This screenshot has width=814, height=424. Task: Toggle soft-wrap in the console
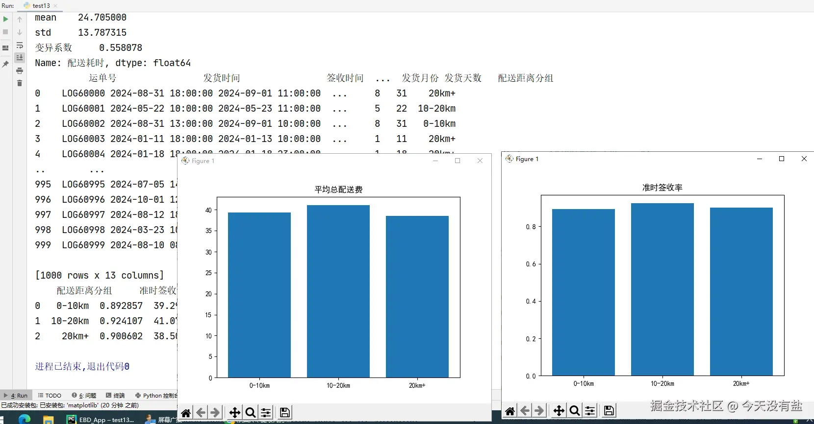pos(20,45)
